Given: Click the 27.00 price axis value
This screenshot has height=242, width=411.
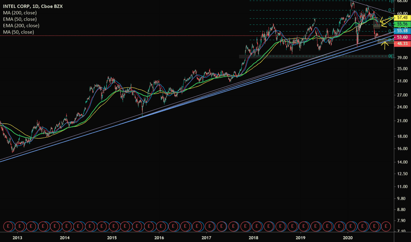Looking at the screenshot, I should [402, 95].
